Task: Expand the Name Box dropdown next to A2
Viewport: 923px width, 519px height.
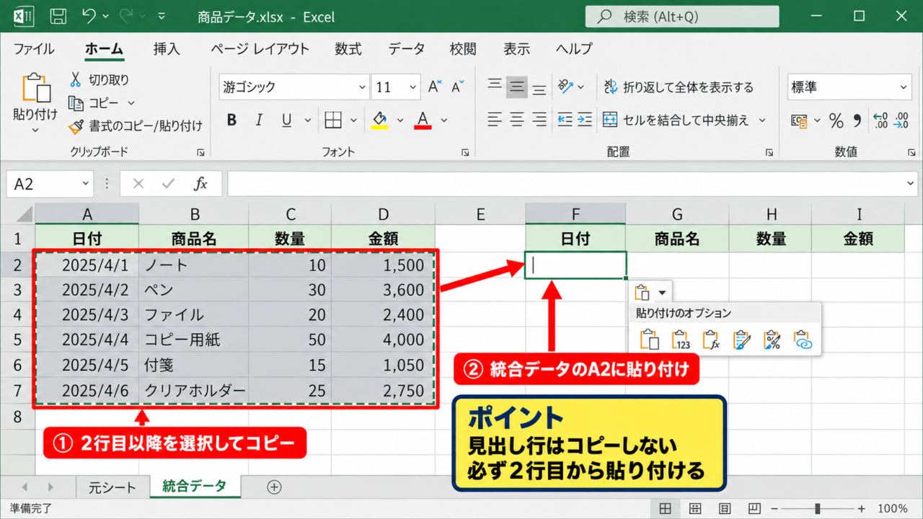Action: click(x=86, y=185)
